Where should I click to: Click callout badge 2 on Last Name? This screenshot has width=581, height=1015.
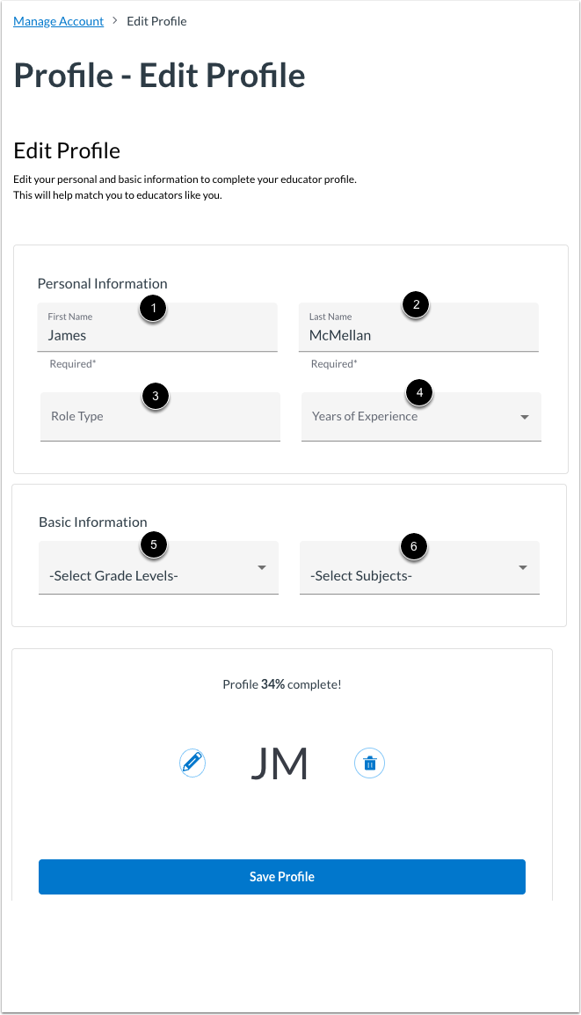coord(415,304)
